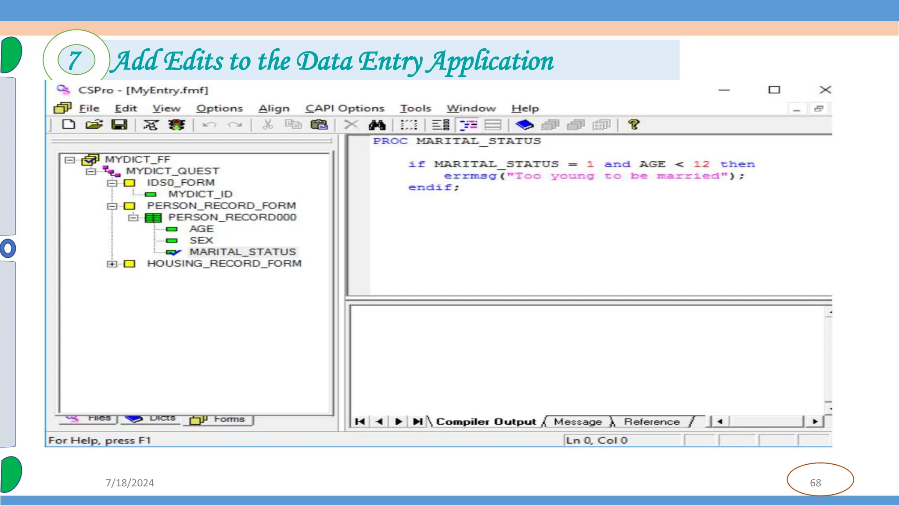
Task: Click the last-tab navigation arrow
Action: pyautogui.click(x=417, y=422)
